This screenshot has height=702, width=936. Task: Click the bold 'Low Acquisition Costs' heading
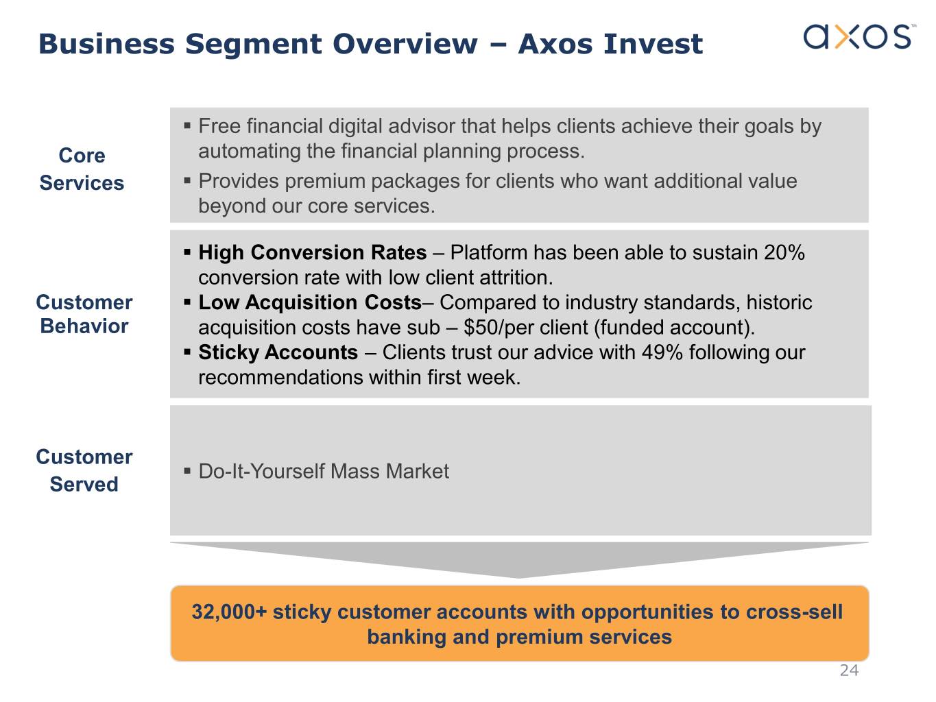pos(310,302)
